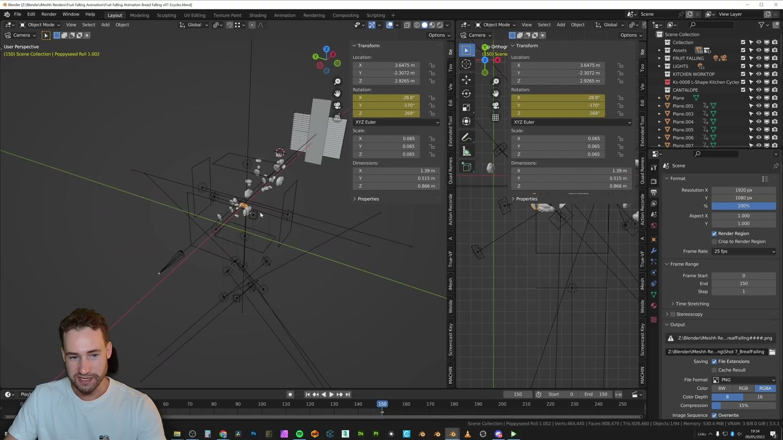Screen dimensions: 783x440
Task: Enable the Cache Result checkbox
Action: [714, 370]
